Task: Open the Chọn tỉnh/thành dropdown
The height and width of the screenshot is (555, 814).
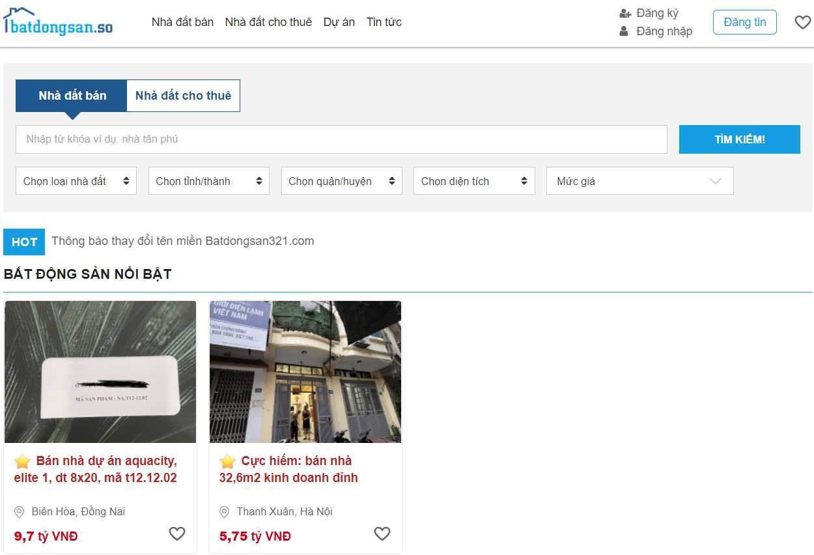Action: click(x=209, y=181)
